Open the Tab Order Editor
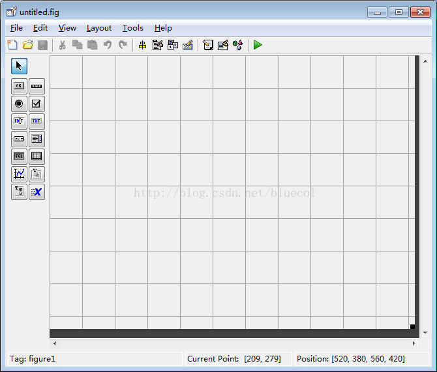 (x=173, y=45)
